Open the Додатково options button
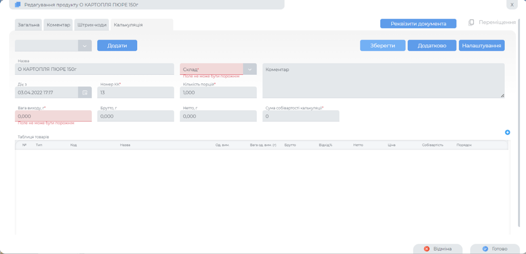This screenshot has height=254, width=526. click(432, 46)
